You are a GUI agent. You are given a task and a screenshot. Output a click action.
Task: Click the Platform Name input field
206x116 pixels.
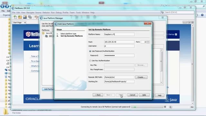(119, 34)
